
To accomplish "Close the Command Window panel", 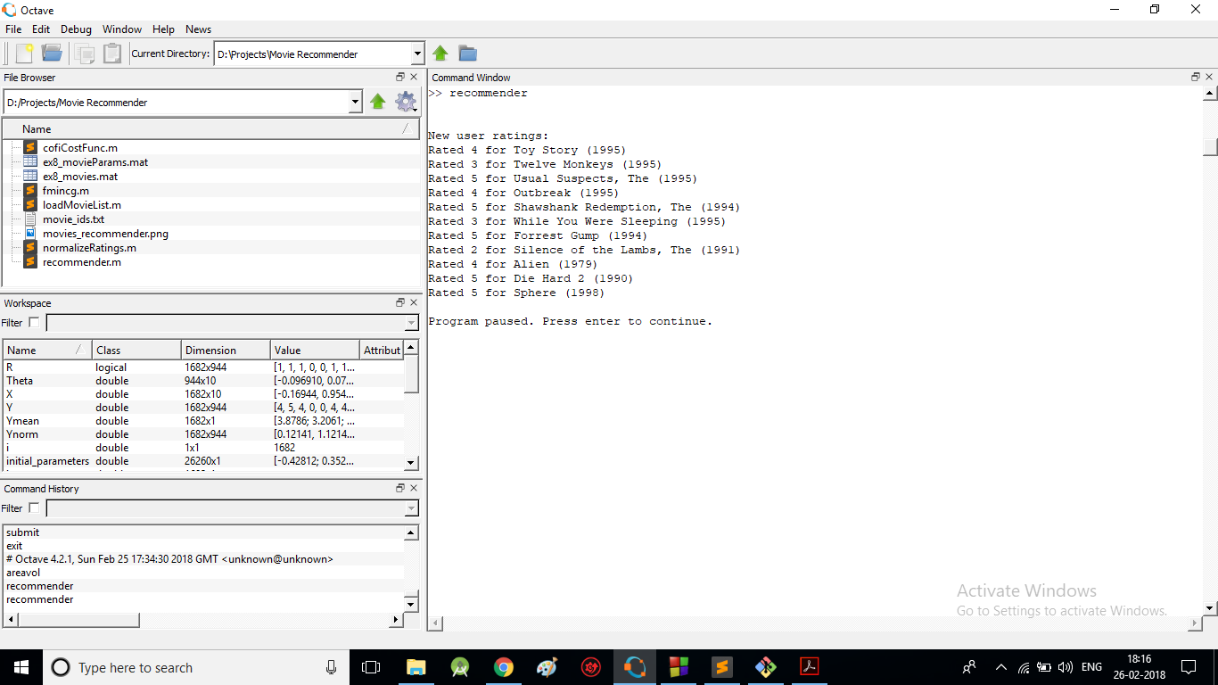I will (1210, 78).
